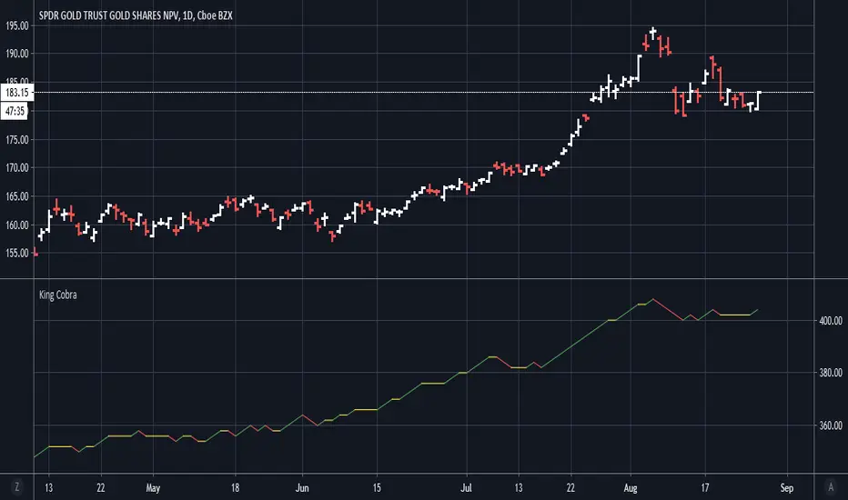Click the Aug label on time axis
Screen dimensions: 848x500
click(x=631, y=488)
